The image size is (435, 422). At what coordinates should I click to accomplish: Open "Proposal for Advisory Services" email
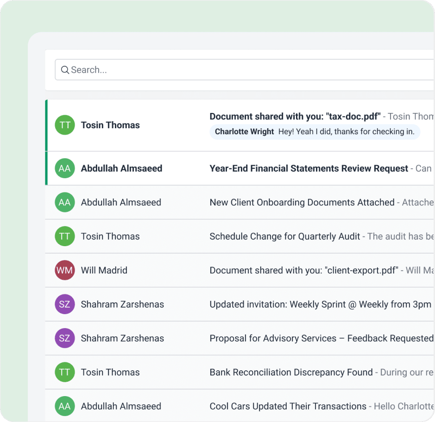pyautogui.click(x=322, y=338)
